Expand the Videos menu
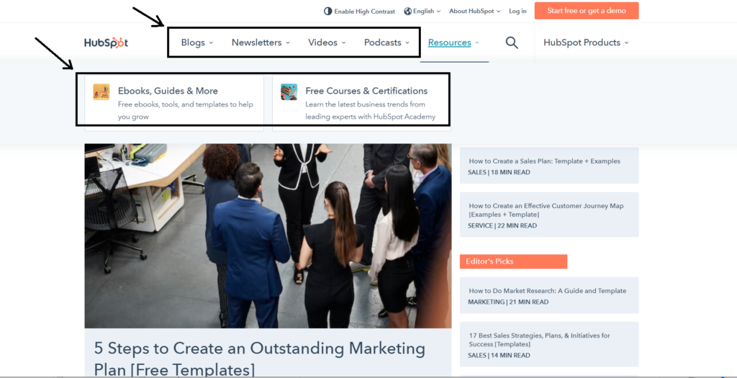Screen dimensions: 737x378 (327, 42)
